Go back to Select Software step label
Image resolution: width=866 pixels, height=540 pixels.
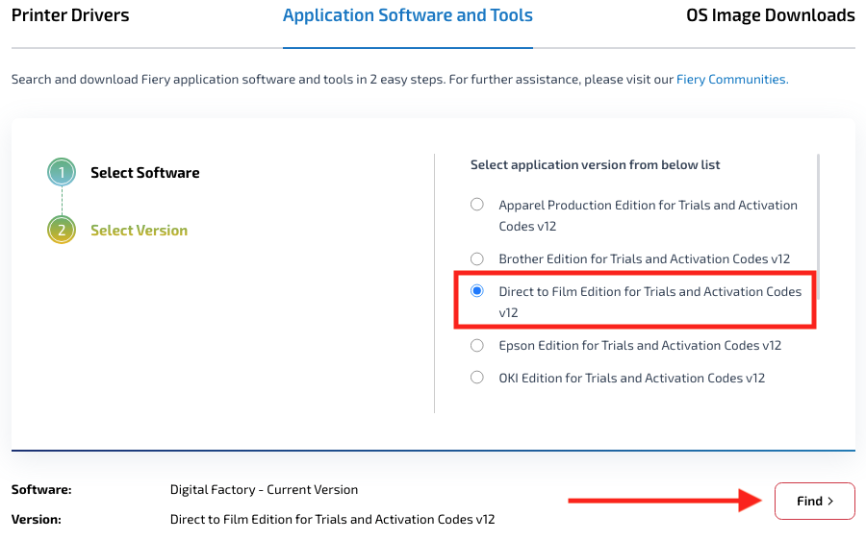tap(144, 173)
